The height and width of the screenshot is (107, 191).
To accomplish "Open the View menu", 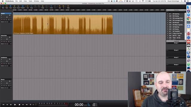I will coord(25,1).
